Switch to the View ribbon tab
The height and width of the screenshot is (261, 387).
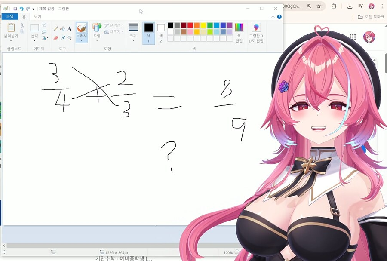coord(37,17)
